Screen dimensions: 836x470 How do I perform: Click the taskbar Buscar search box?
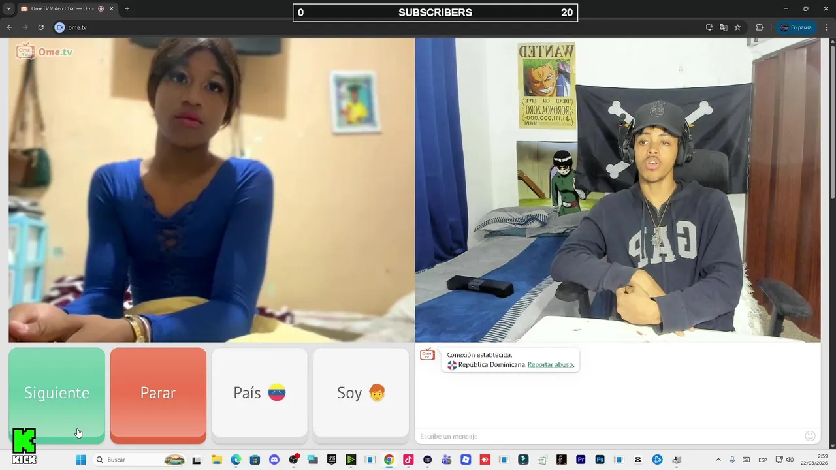point(140,460)
